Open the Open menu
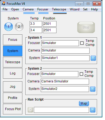Screen dimensions: 105x120 15,9
